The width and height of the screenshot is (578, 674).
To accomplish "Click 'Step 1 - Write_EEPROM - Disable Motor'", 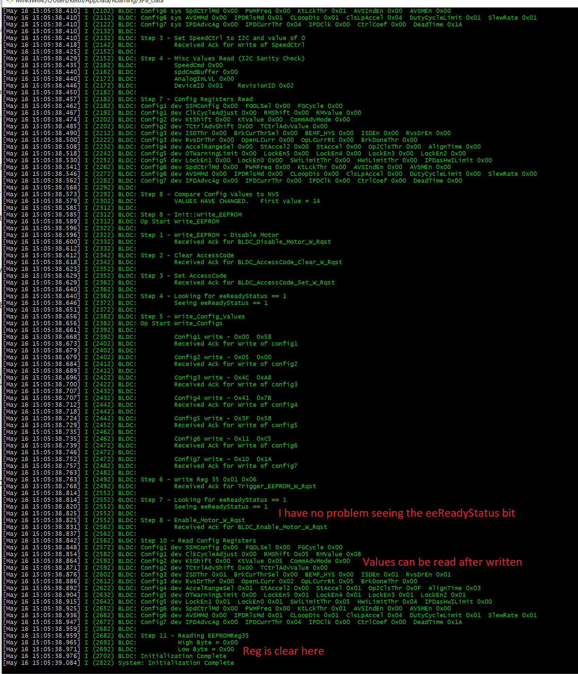I will (x=210, y=235).
